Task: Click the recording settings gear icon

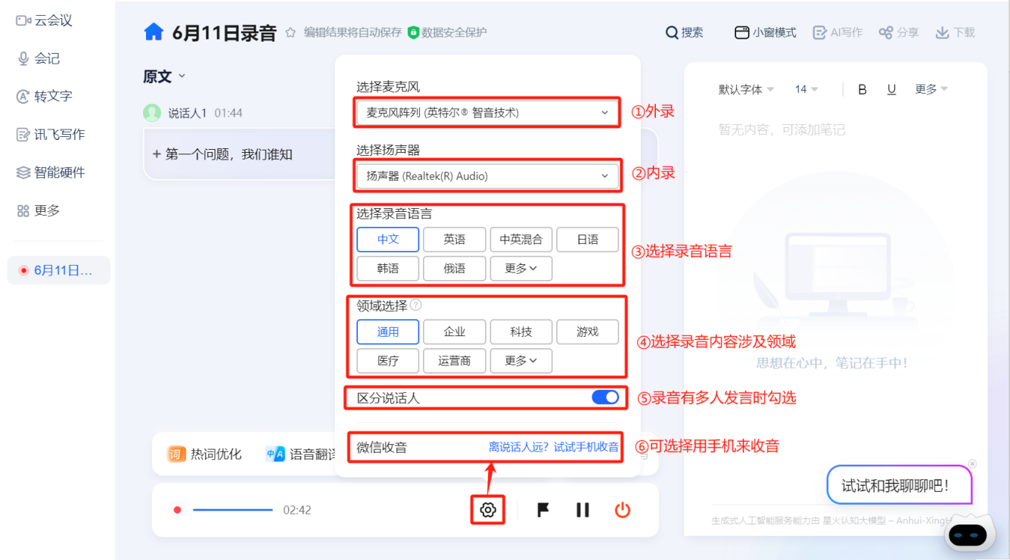Action: 488,510
